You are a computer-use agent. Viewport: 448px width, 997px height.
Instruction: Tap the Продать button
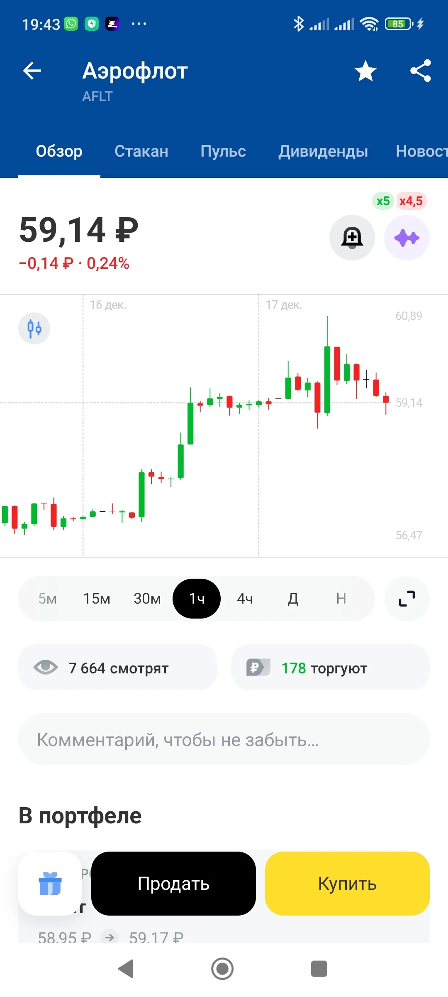[x=173, y=884]
